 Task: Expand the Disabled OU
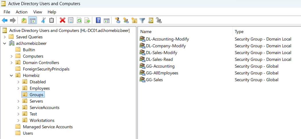(18, 82)
